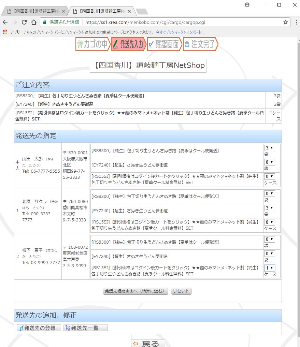Click the secure padlock icon in address bar
Screen dimensions: 300x347
44,22
